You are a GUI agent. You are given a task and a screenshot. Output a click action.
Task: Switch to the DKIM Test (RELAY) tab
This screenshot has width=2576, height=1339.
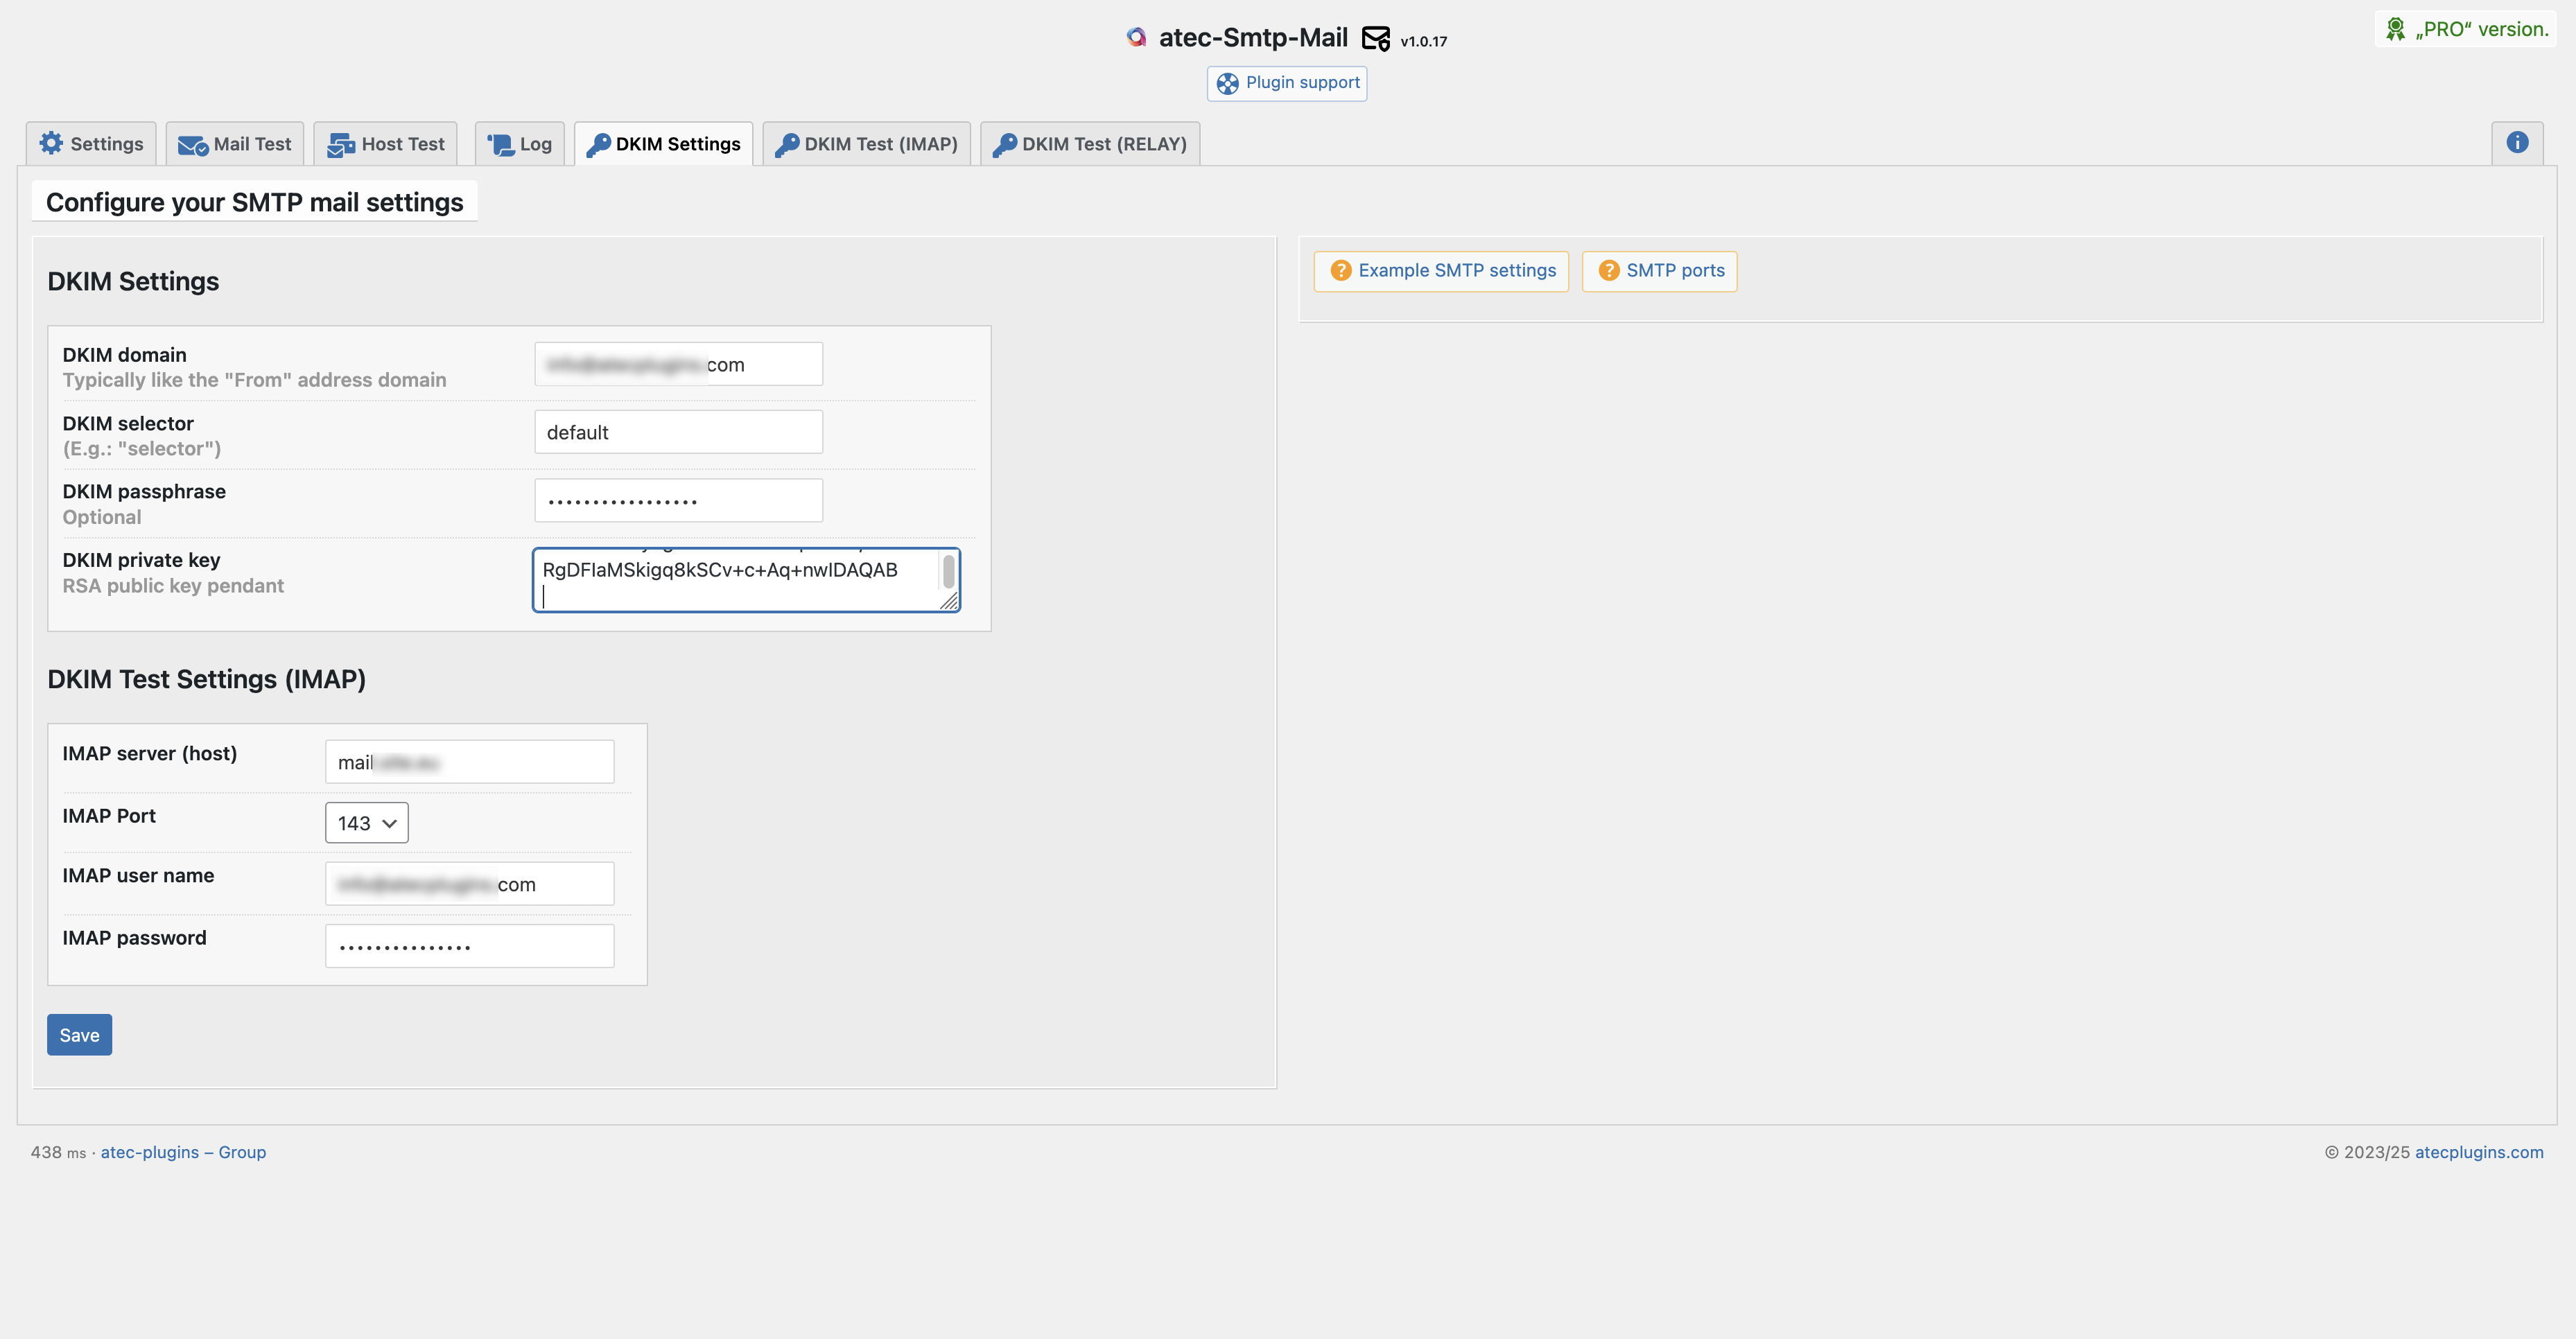point(1090,144)
